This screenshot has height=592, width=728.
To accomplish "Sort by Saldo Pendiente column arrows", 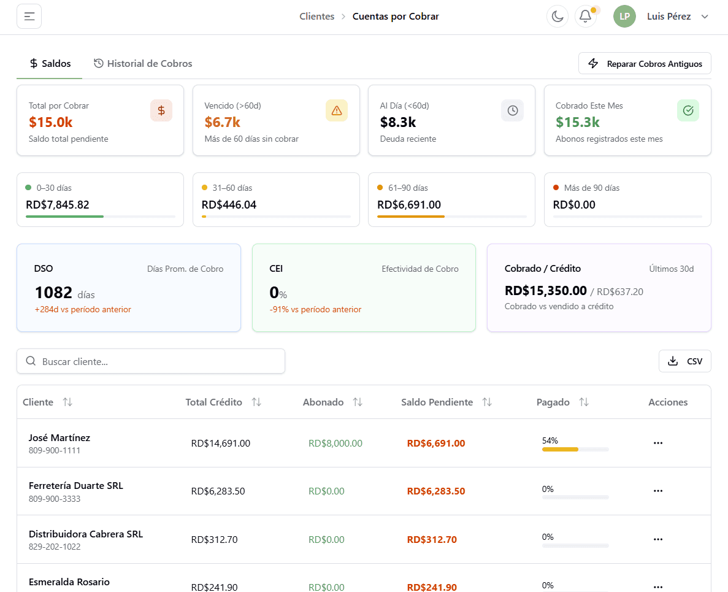I will 486,402.
